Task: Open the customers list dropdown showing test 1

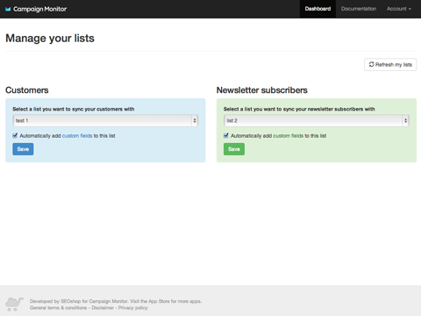Action: coord(105,120)
